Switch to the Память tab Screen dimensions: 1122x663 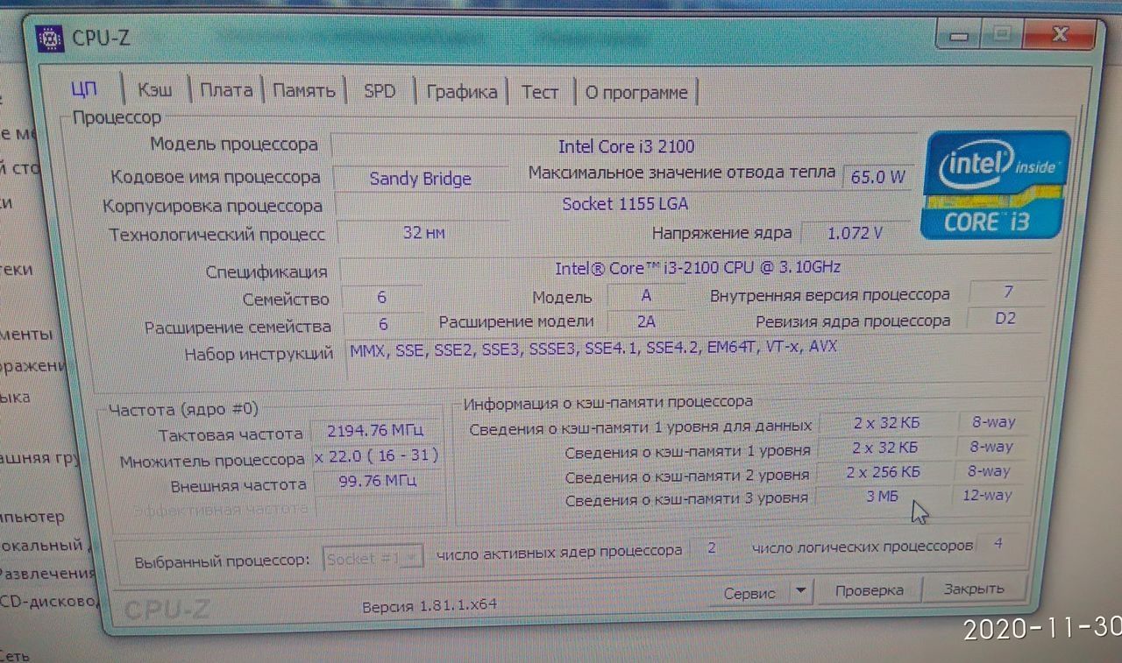click(x=303, y=90)
